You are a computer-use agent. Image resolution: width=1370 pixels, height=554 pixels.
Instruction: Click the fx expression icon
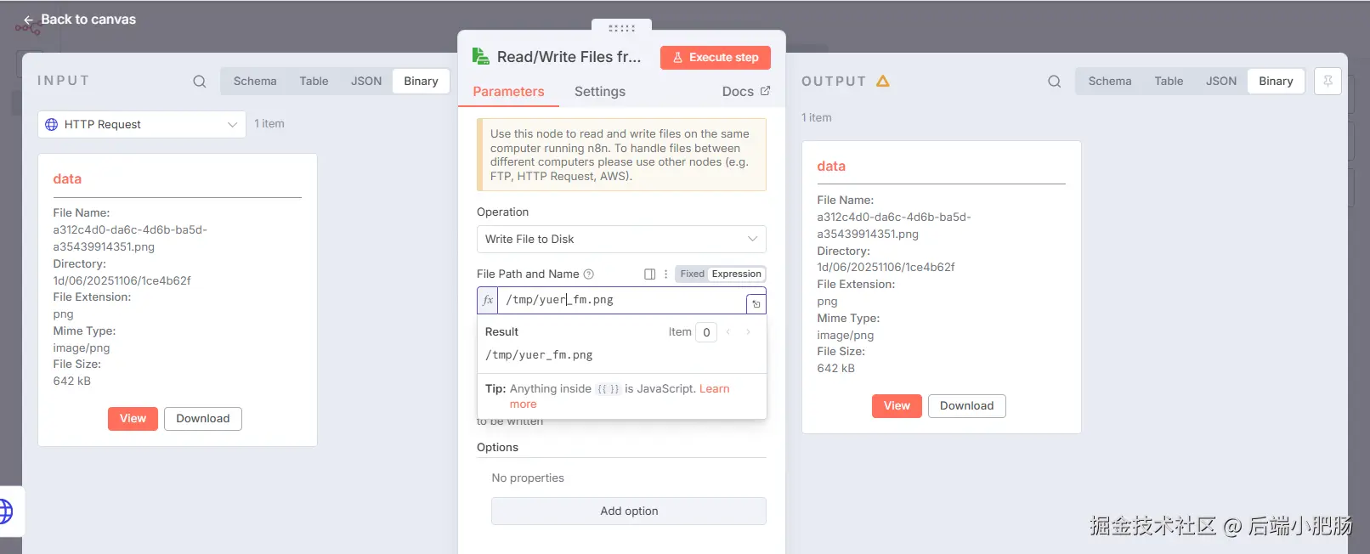click(488, 300)
